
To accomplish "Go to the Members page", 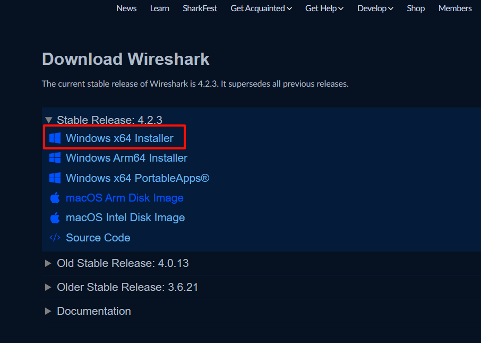I will pyautogui.click(x=455, y=9).
